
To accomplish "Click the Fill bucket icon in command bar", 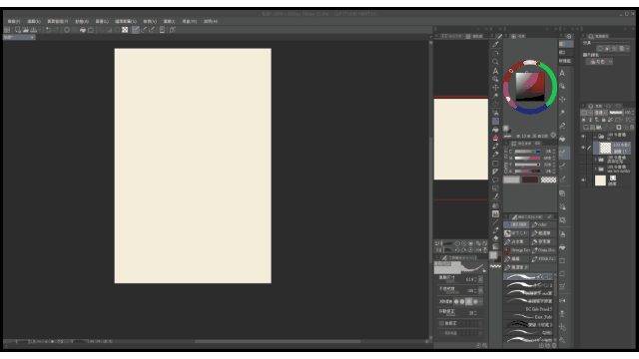I will coord(83,30).
